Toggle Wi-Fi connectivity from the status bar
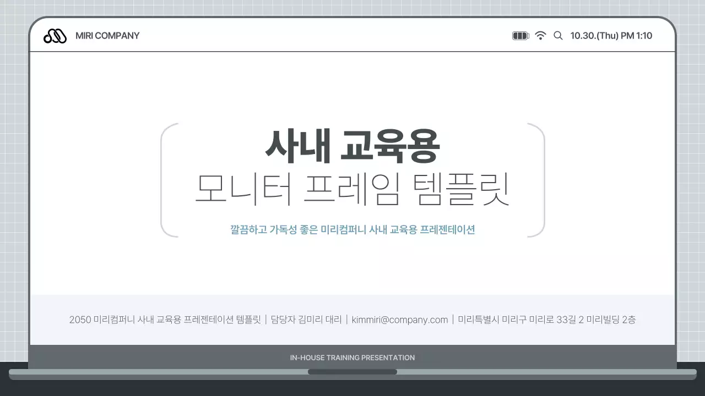Viewport: 705px width, 396px height. click(540, 35)
